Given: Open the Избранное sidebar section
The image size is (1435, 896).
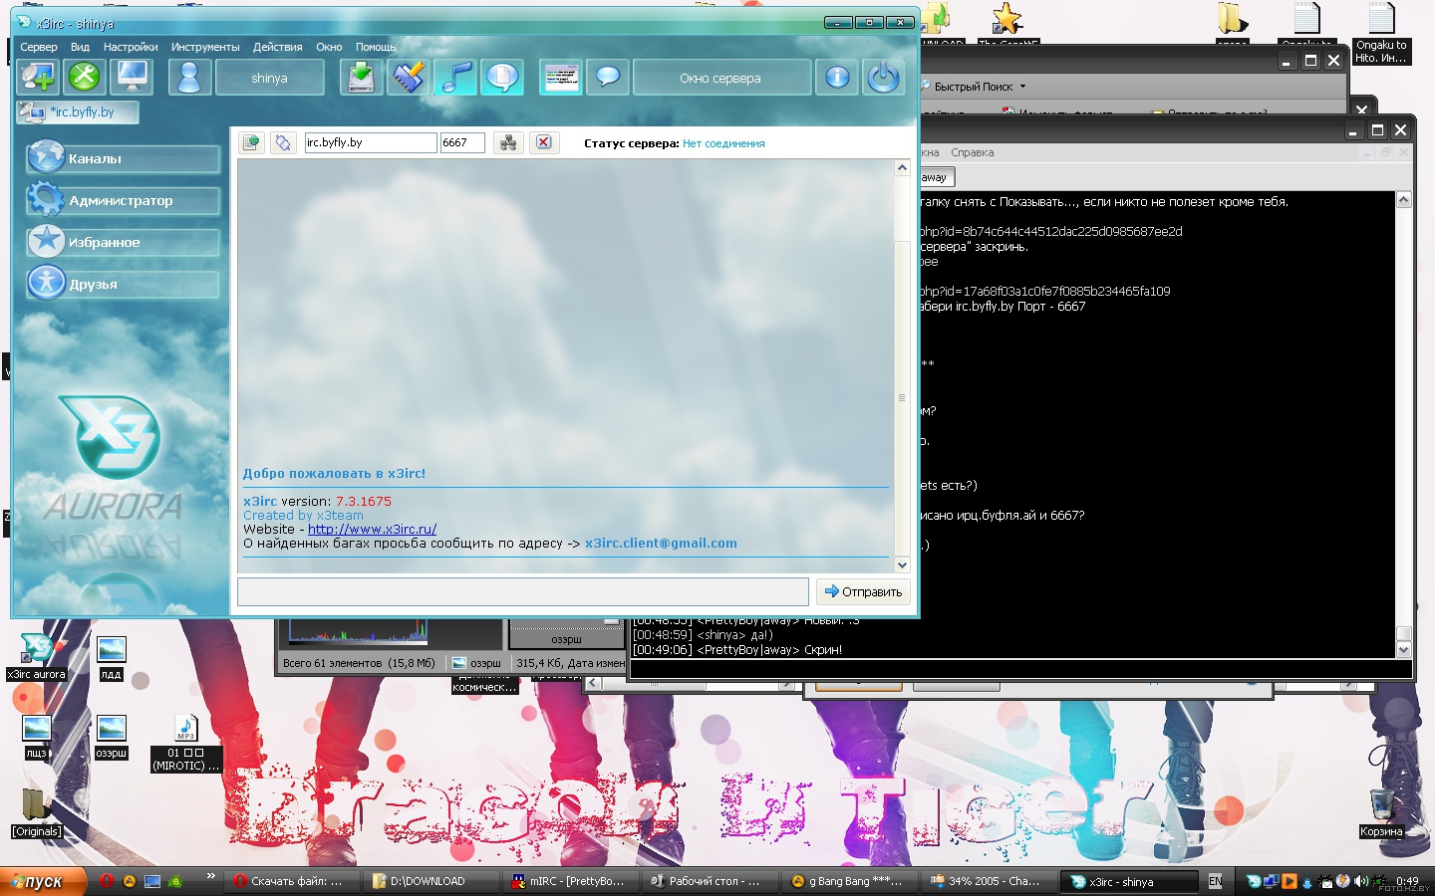Looking at the screenshot, I should point(123,242).
